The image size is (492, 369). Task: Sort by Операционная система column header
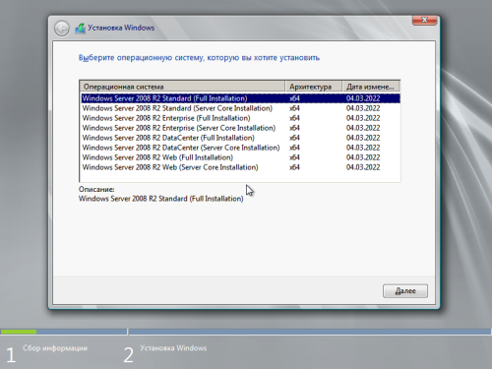tap(182, 87)
